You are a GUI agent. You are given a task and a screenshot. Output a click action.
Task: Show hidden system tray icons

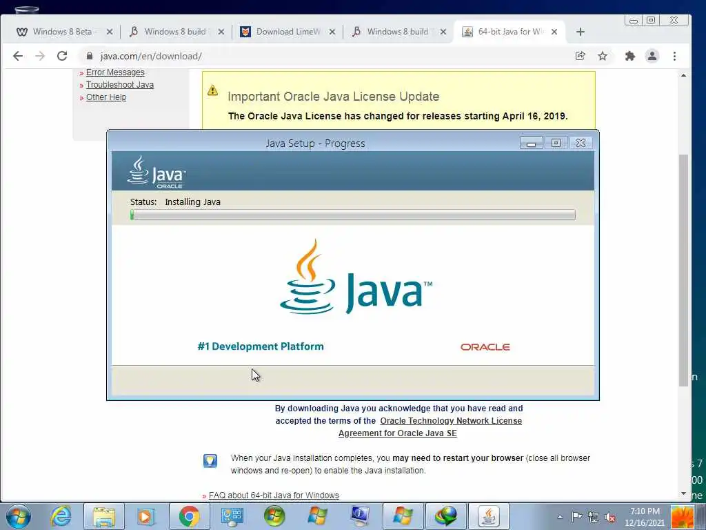pos(560,517)
